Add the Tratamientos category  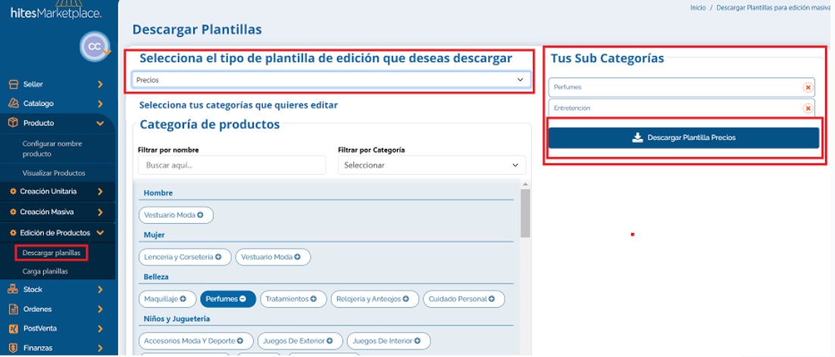[x=293, y=299]
